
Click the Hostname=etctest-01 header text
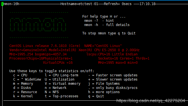point(79,4)
